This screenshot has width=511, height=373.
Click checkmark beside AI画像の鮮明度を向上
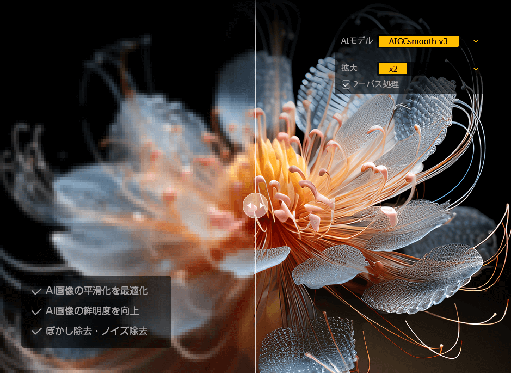[x=36, y=311]
